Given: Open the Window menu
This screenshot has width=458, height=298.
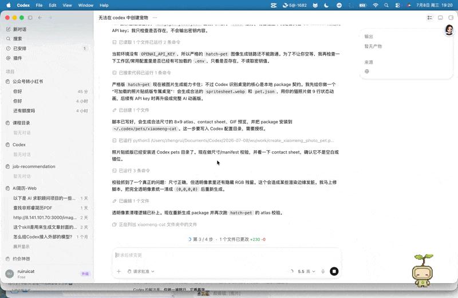Looking at the screenshot, I should click(85, 5).
